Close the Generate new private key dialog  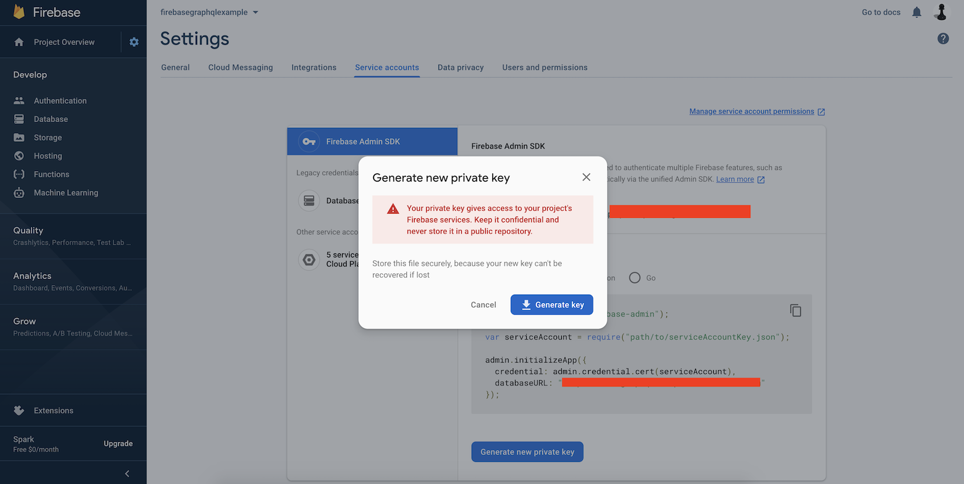[x=586, y=177]
